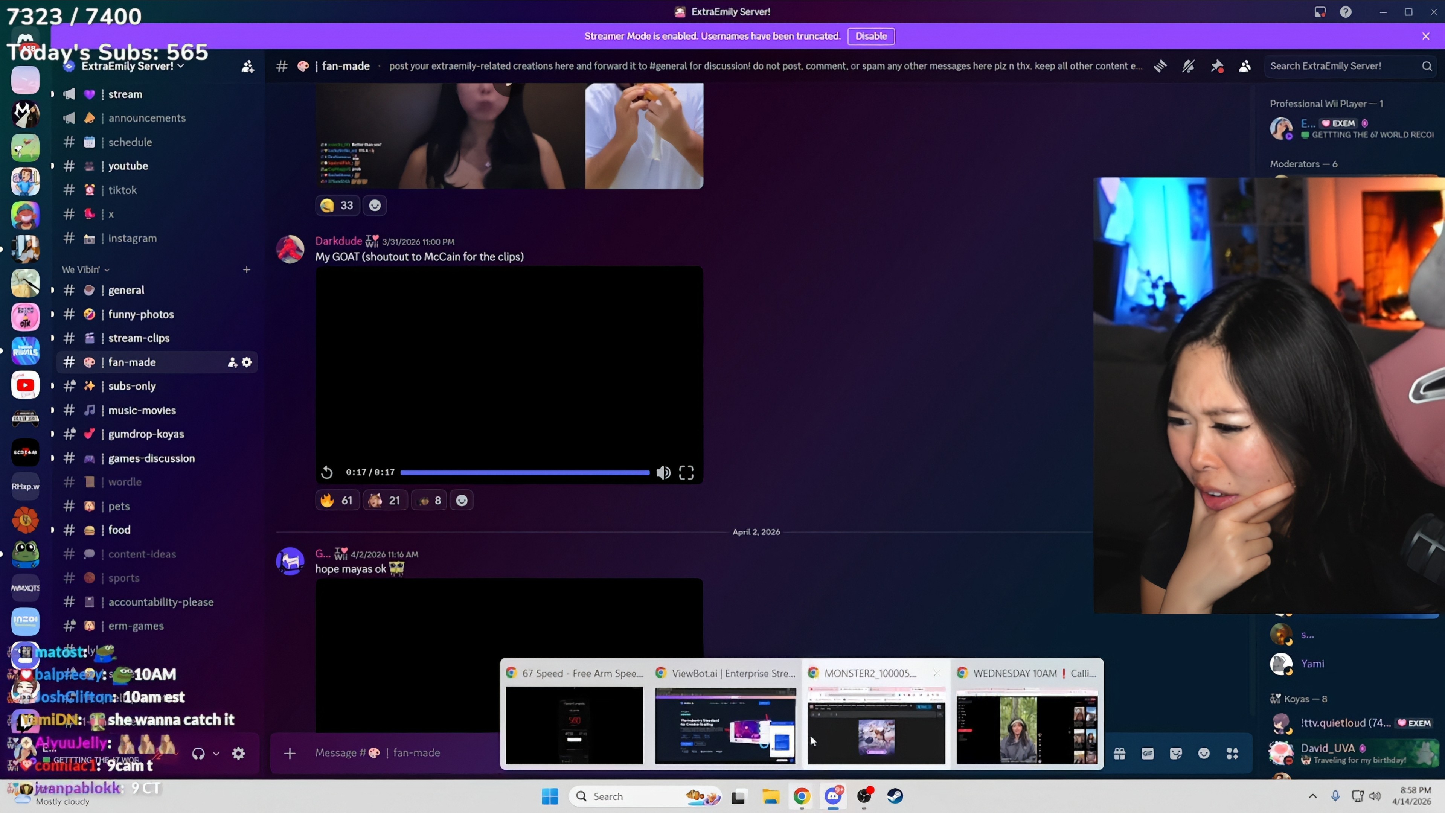
Task: Open user settings gear icon
Action: [x=238, y=753]
